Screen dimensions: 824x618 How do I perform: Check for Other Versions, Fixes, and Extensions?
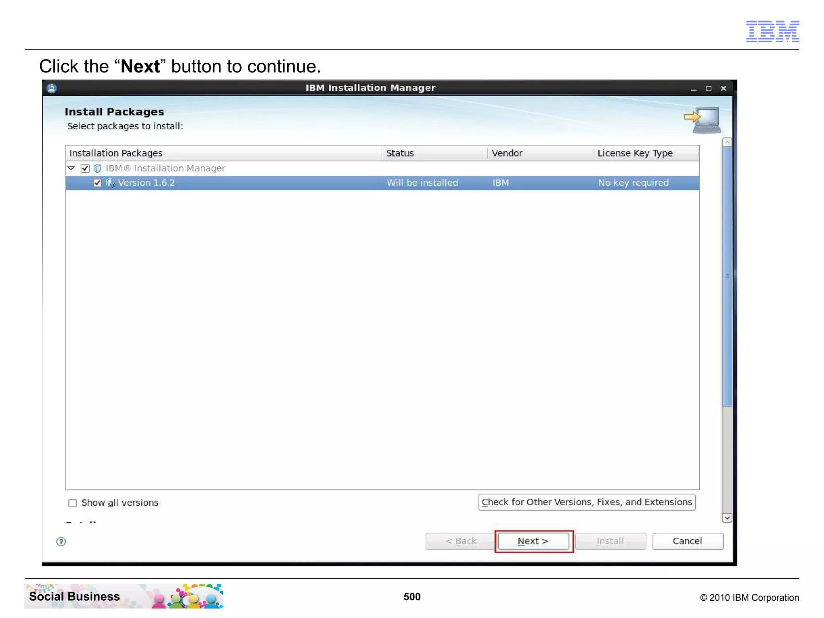click(587, 502)
